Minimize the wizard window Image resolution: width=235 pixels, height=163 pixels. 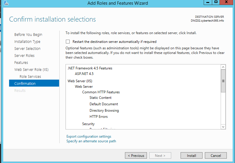(x=208, y=2)
